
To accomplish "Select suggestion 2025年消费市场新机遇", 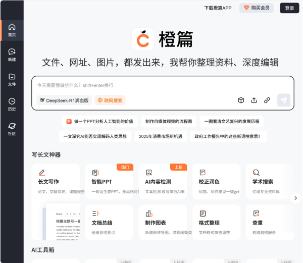I will coord(161,136).
